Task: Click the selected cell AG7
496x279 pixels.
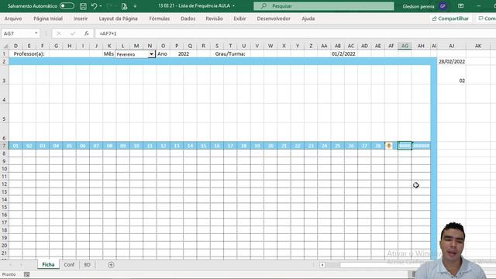Action: coord(405,146)
